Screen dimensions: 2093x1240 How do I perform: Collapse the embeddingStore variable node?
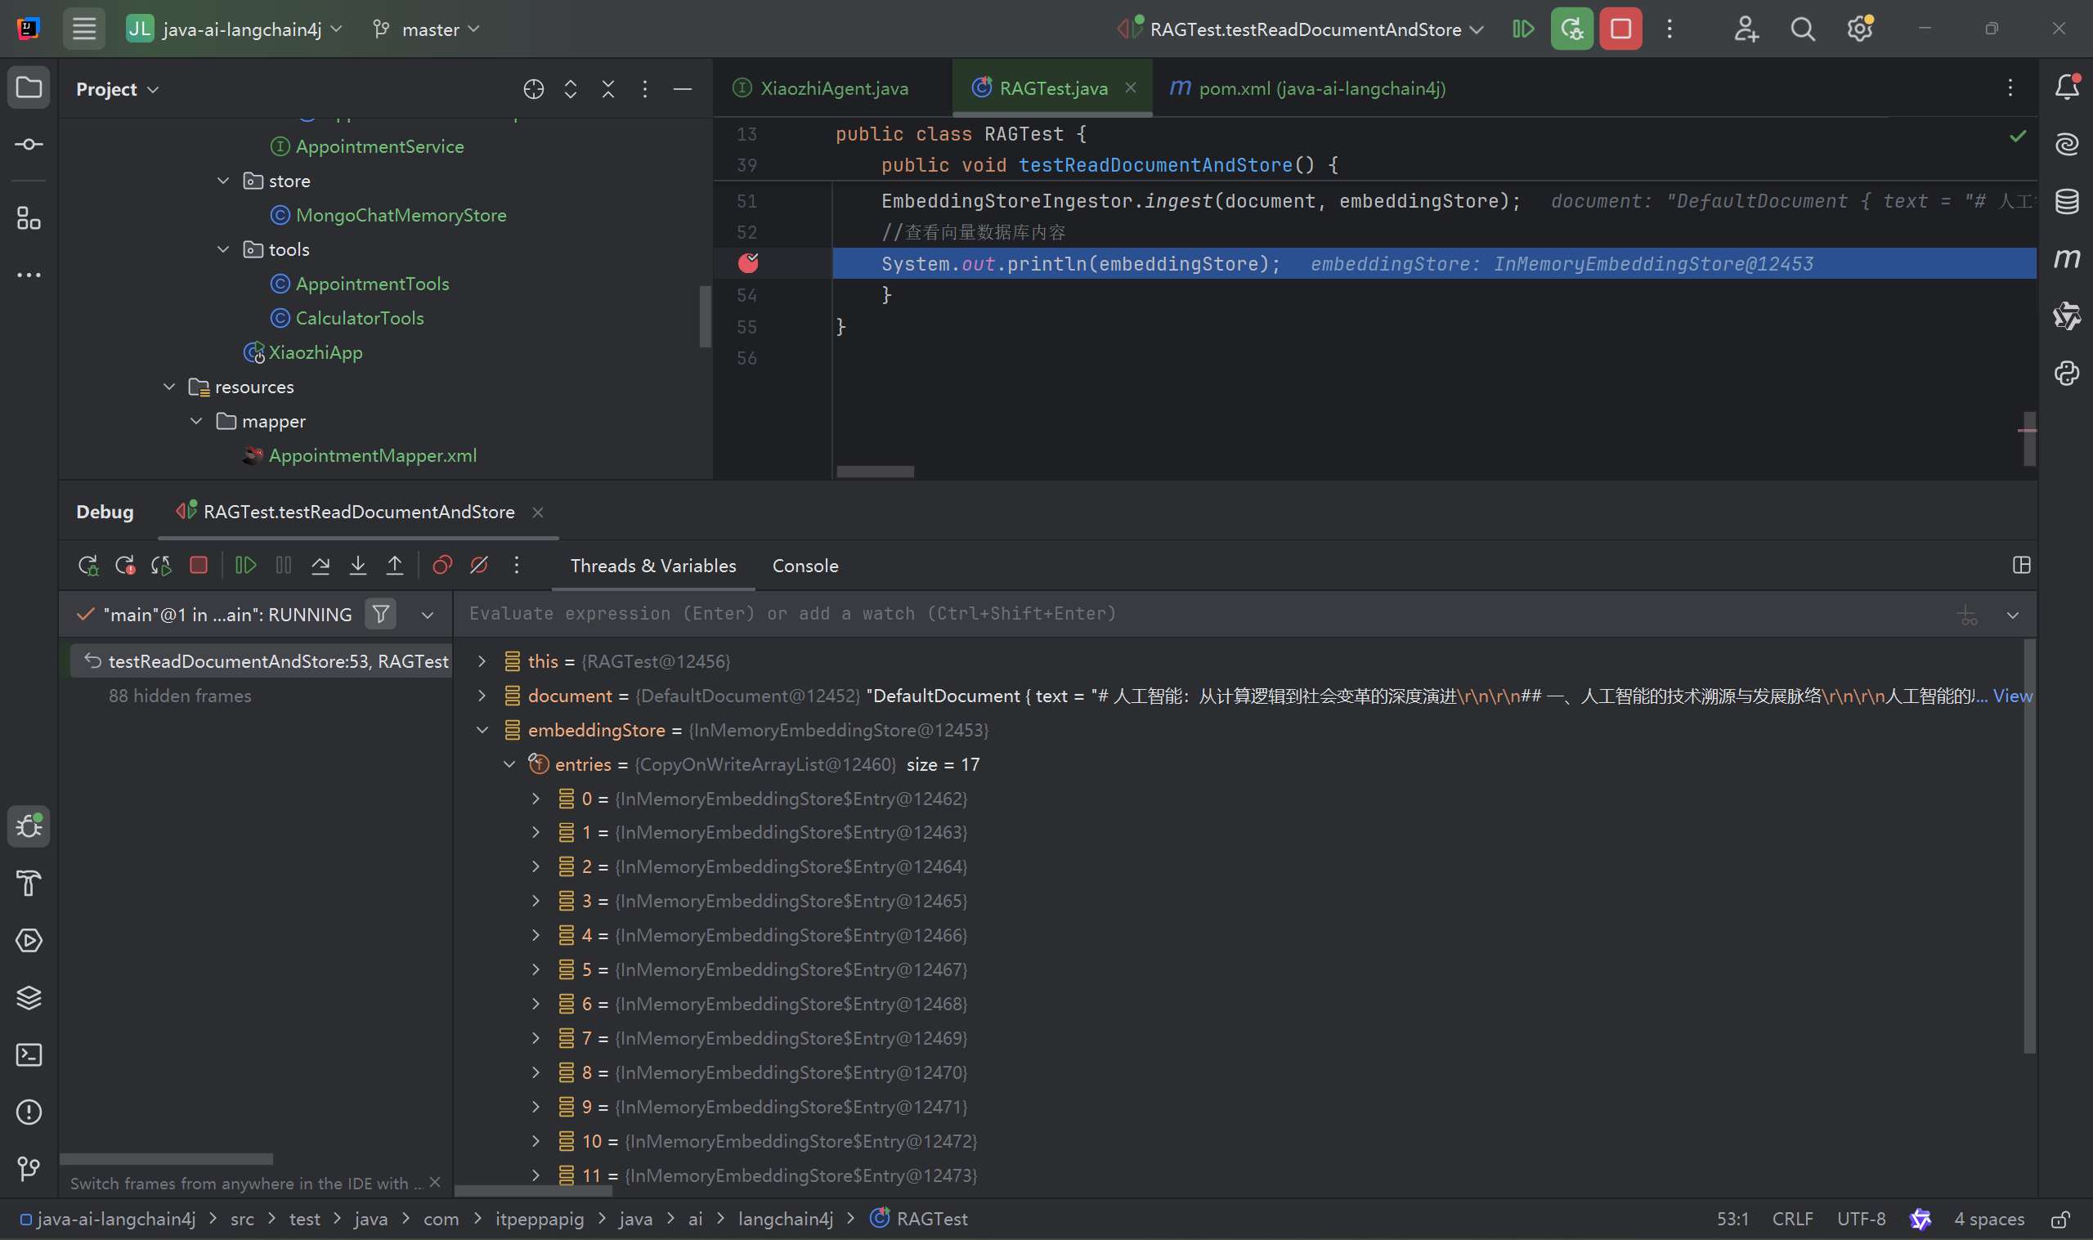pos(482,730)
